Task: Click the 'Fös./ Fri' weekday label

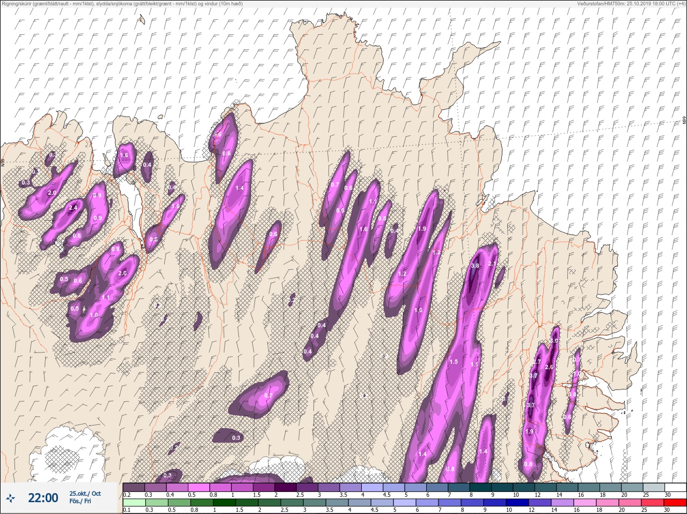Action: (80, 502)
